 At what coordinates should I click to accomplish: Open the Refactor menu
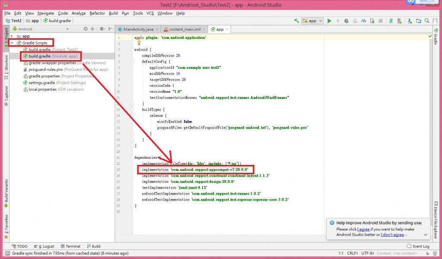97,13
